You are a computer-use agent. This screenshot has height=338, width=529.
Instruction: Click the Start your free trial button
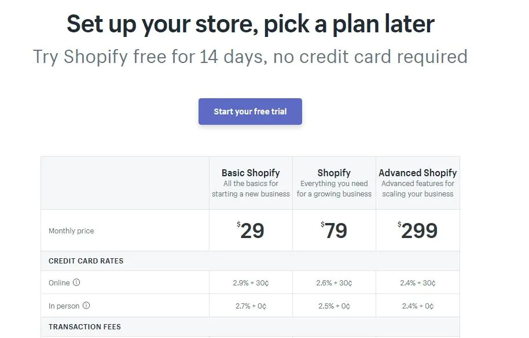point(250,112)
